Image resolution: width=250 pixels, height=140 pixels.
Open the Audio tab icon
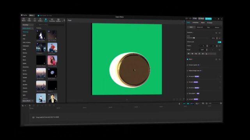pos(29,19)
